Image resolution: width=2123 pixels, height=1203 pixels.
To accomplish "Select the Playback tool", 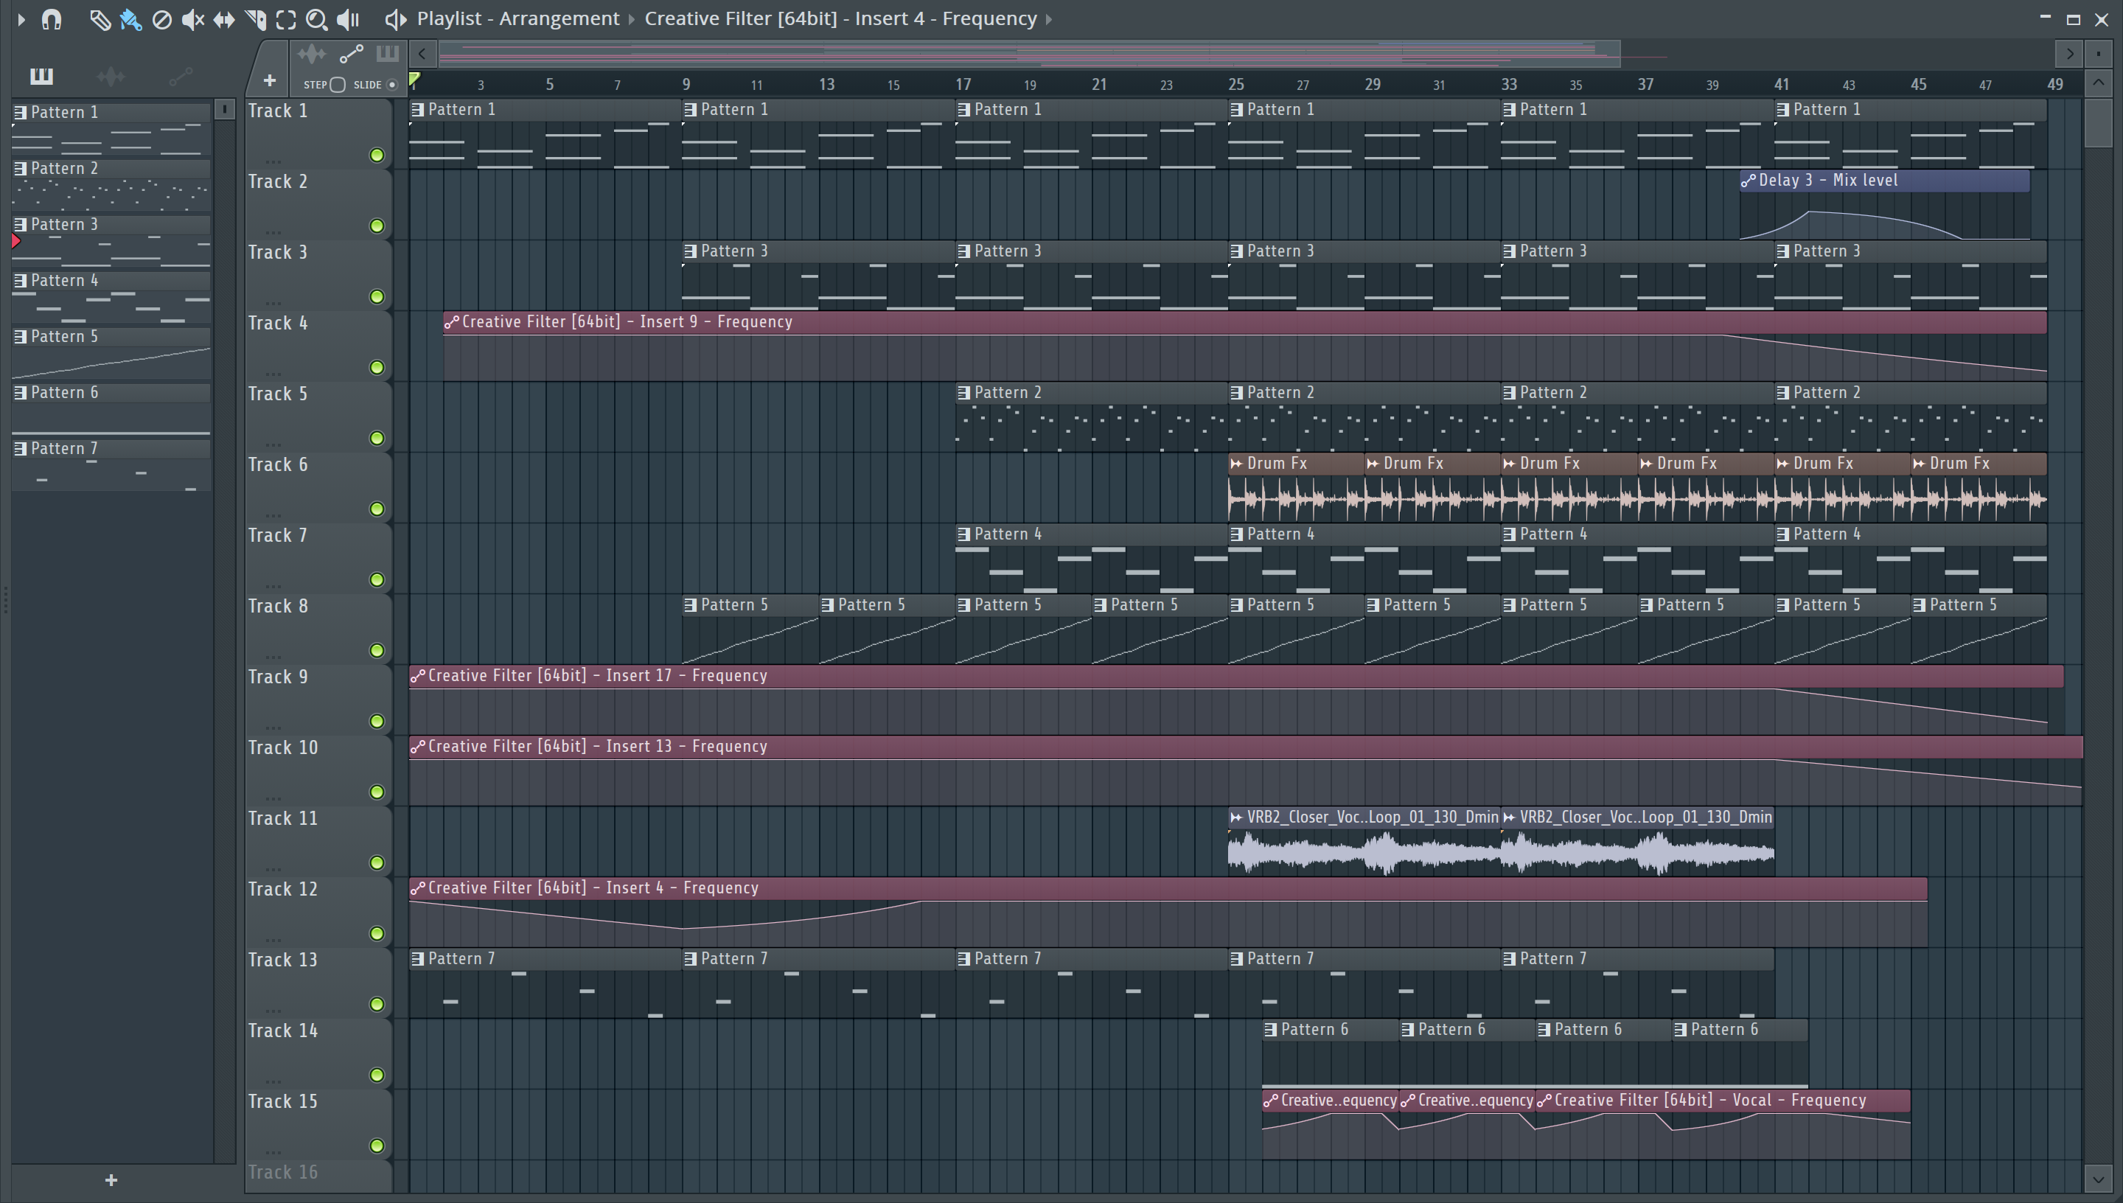I will (348, 19).
